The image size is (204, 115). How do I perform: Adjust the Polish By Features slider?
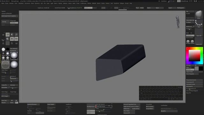(104, 104)
